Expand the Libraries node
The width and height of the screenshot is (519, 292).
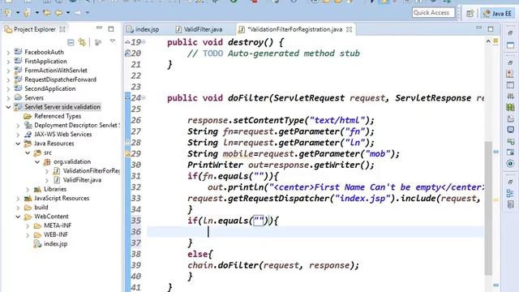point(28,189)
